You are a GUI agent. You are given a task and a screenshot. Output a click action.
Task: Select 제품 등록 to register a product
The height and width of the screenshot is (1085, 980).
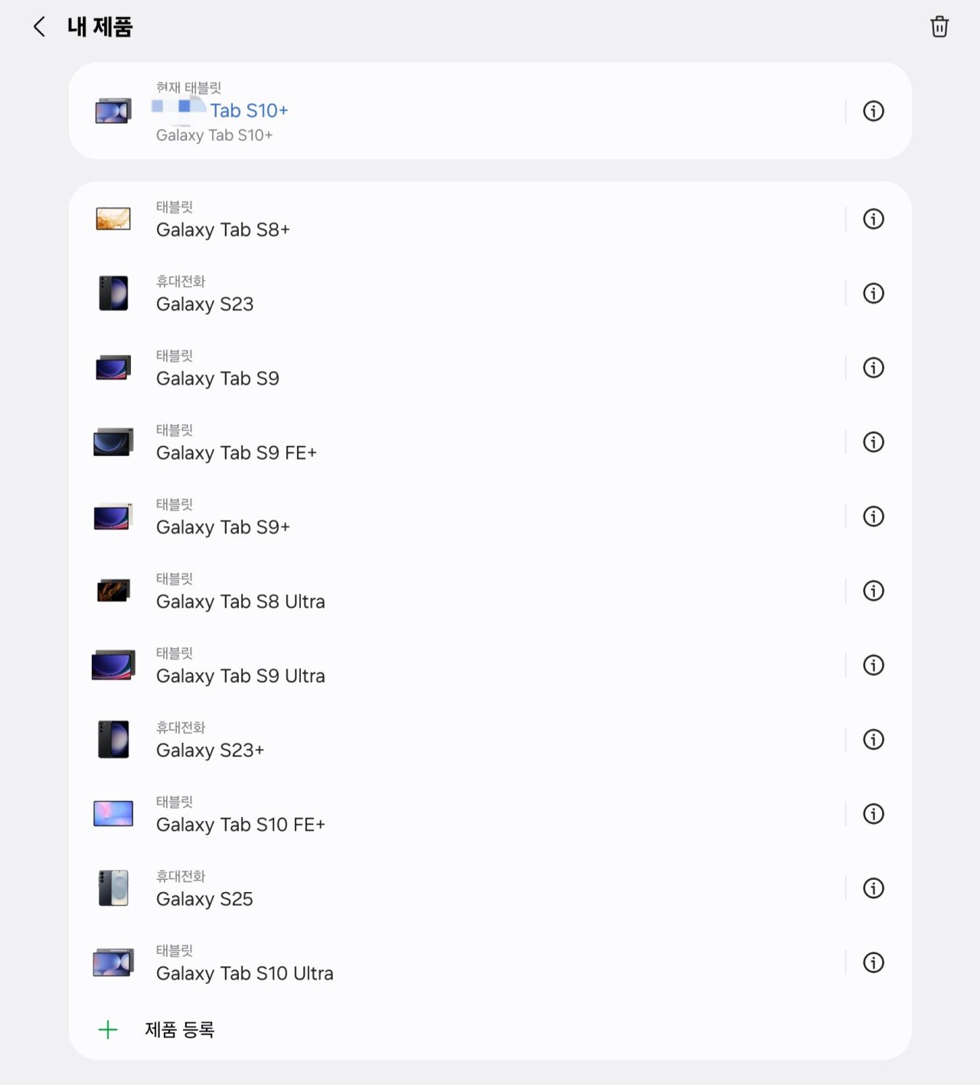180,1030
